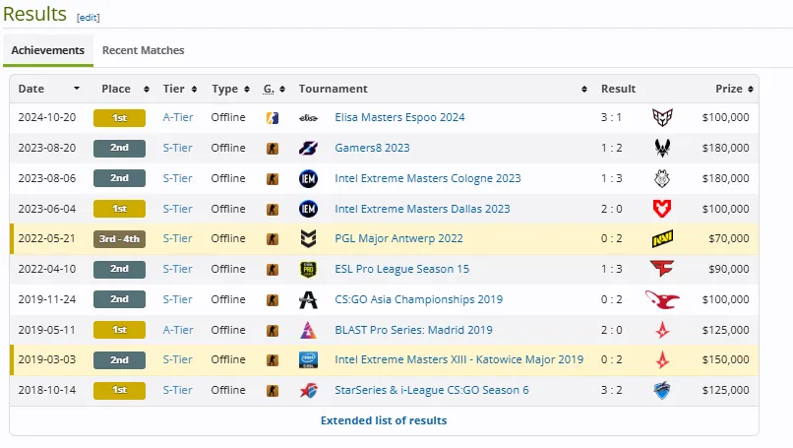Viewport: 793px width, 448px height.
Task: Click the PGL logo for Antwerp 2022
Action: coord(308,238)
